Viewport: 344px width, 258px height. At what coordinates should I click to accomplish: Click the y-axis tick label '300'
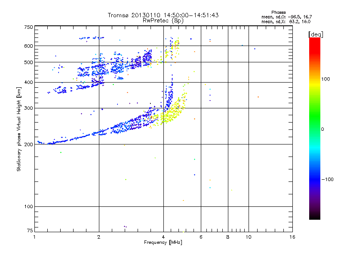click(28, 108)
